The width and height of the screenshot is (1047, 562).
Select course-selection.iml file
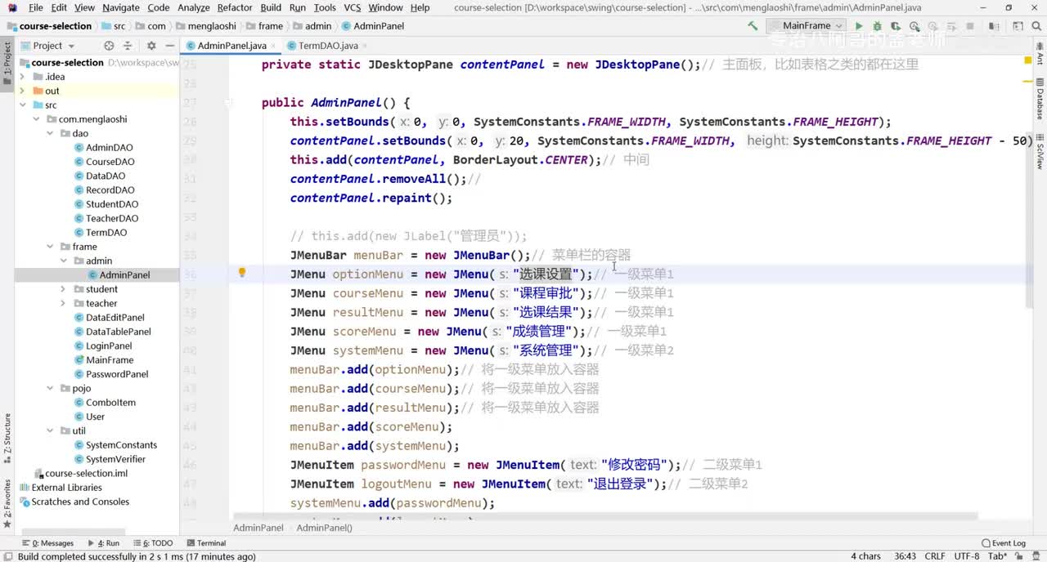tap(86, 473)
